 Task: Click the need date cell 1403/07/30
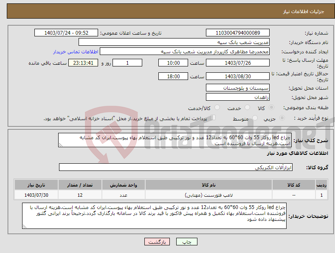(37, 195)
